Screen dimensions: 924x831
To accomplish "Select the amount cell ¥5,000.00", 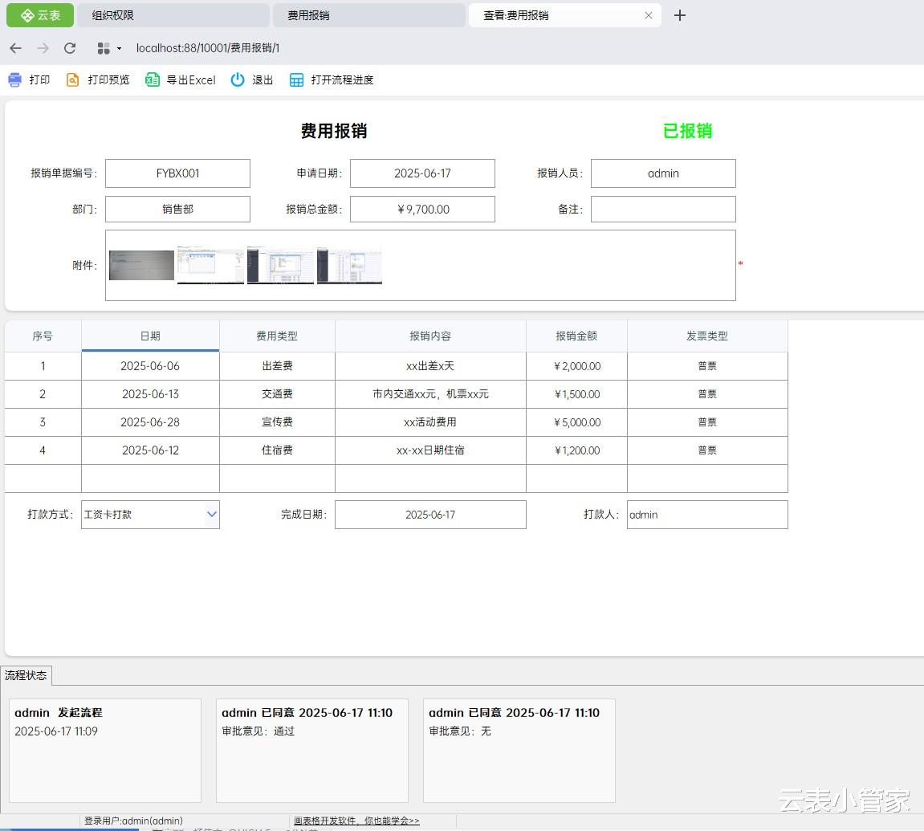I will click(576, 422).
